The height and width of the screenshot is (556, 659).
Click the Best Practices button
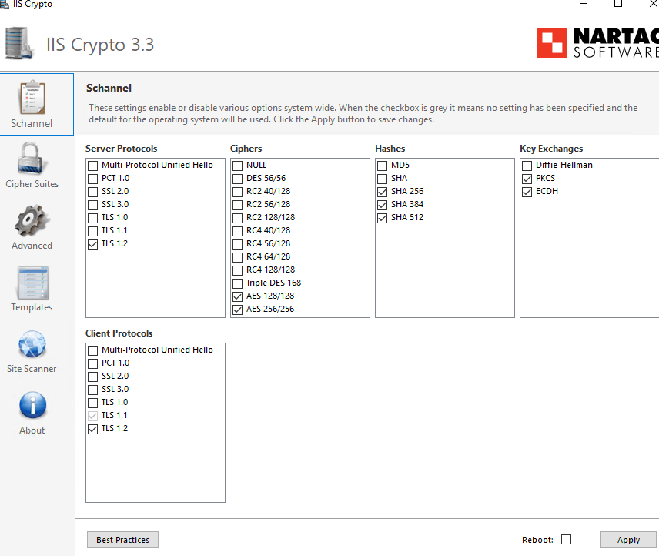(x=122, y=540)
